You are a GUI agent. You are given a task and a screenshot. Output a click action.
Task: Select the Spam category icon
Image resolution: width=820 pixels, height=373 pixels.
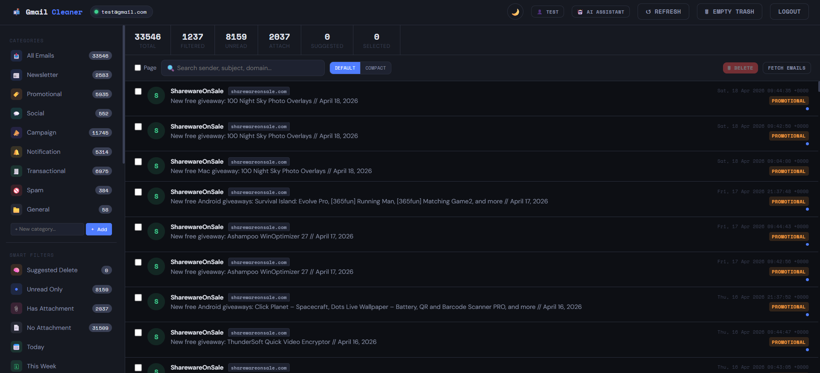(x=16, y=191)
